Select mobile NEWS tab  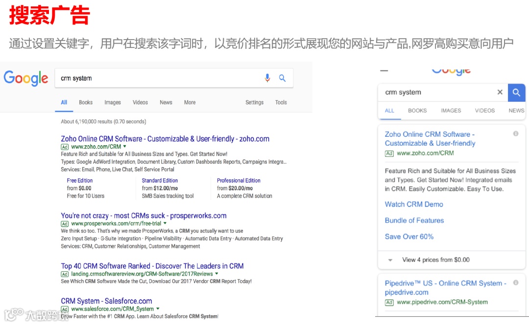click(516, 110)
